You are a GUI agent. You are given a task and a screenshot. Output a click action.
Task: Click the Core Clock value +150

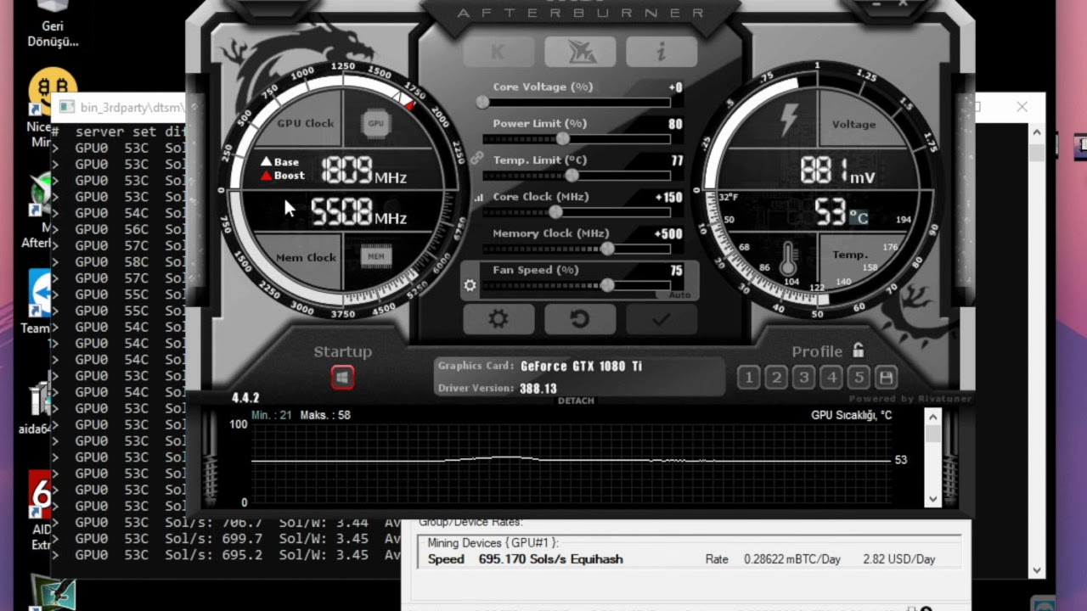point(669,197)
